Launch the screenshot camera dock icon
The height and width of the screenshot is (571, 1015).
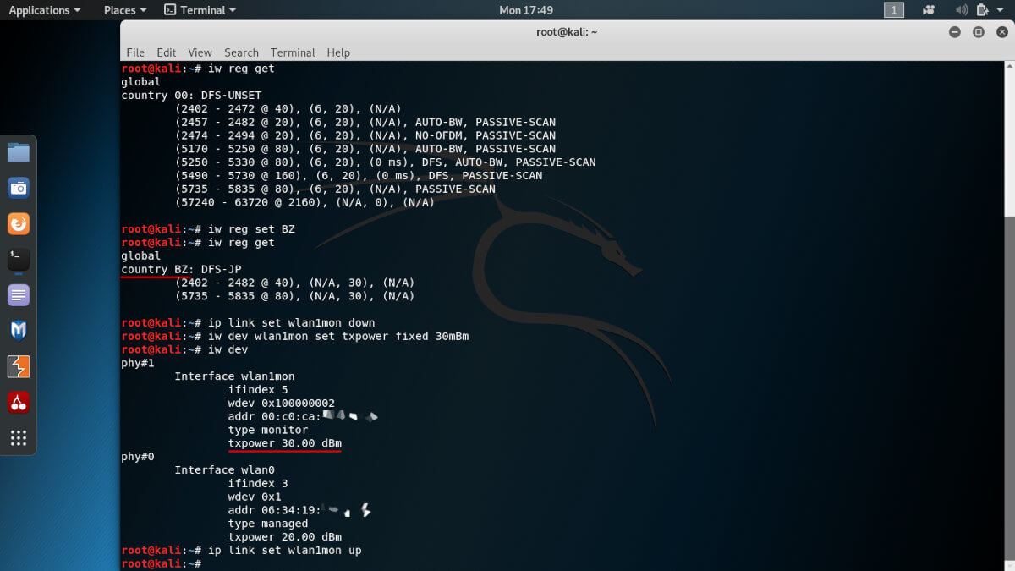click(x=19, y=188)
